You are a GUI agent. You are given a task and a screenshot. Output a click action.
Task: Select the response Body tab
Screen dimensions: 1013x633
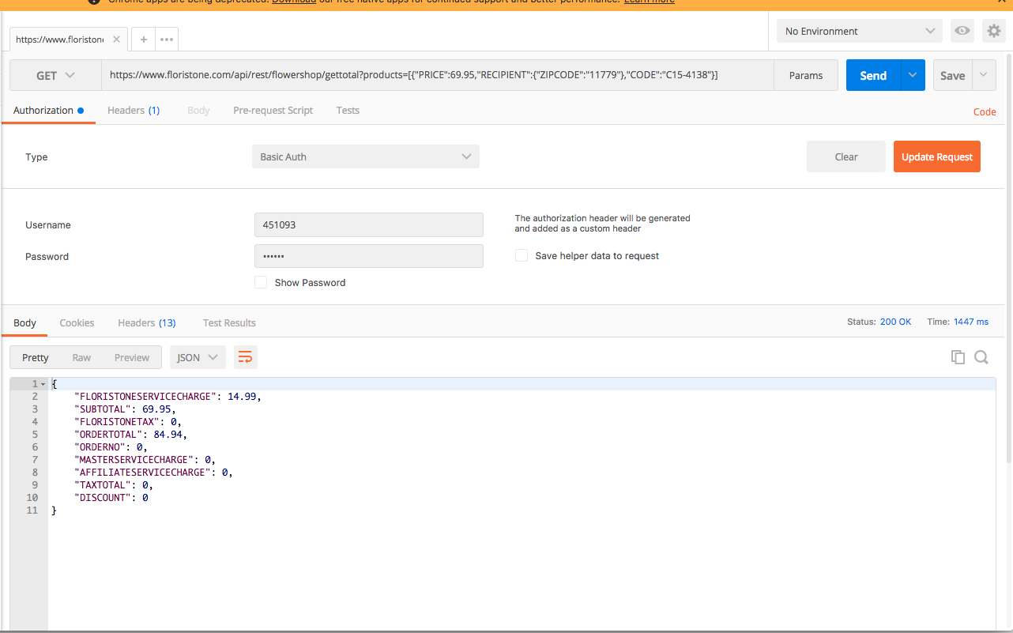pos(24,322)
